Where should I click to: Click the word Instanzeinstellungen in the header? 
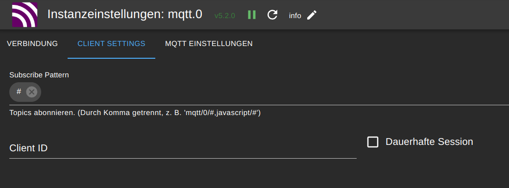105,15
